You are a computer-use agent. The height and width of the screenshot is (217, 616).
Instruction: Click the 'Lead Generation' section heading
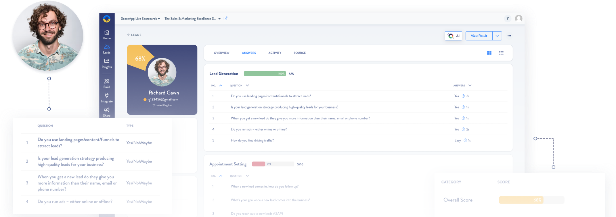click(x=224, y=74)
